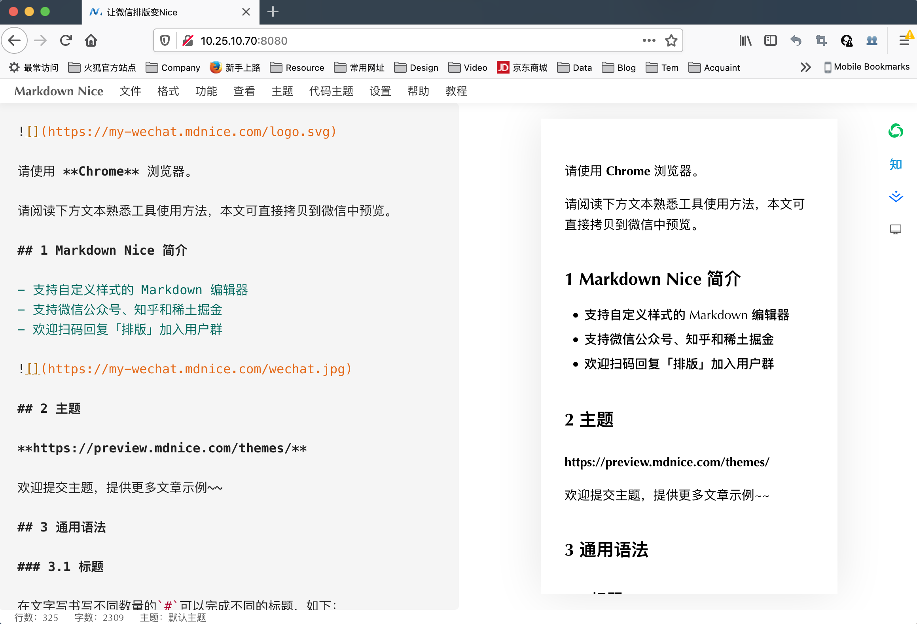Show insecure connection padlock info
Image resolution: width=917 pixels, height=624 pixels.
click(188, 40)
